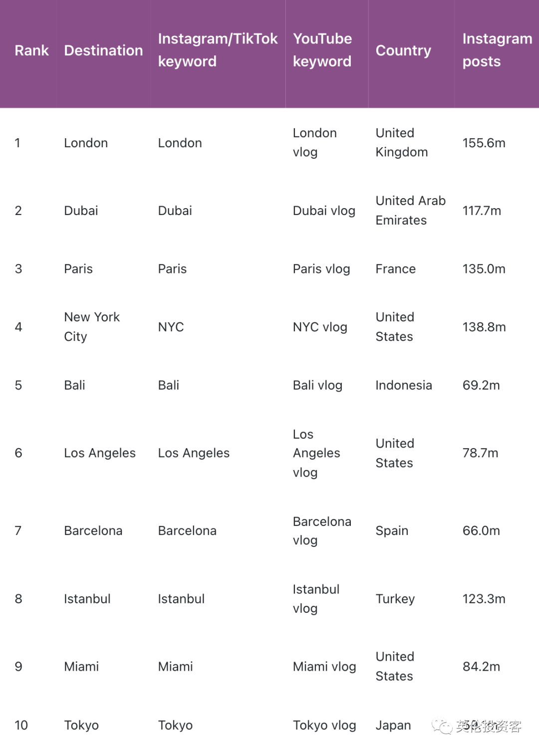Click the Tokyo destination cell
The image size is (539, 750).
tap(81, 726)
